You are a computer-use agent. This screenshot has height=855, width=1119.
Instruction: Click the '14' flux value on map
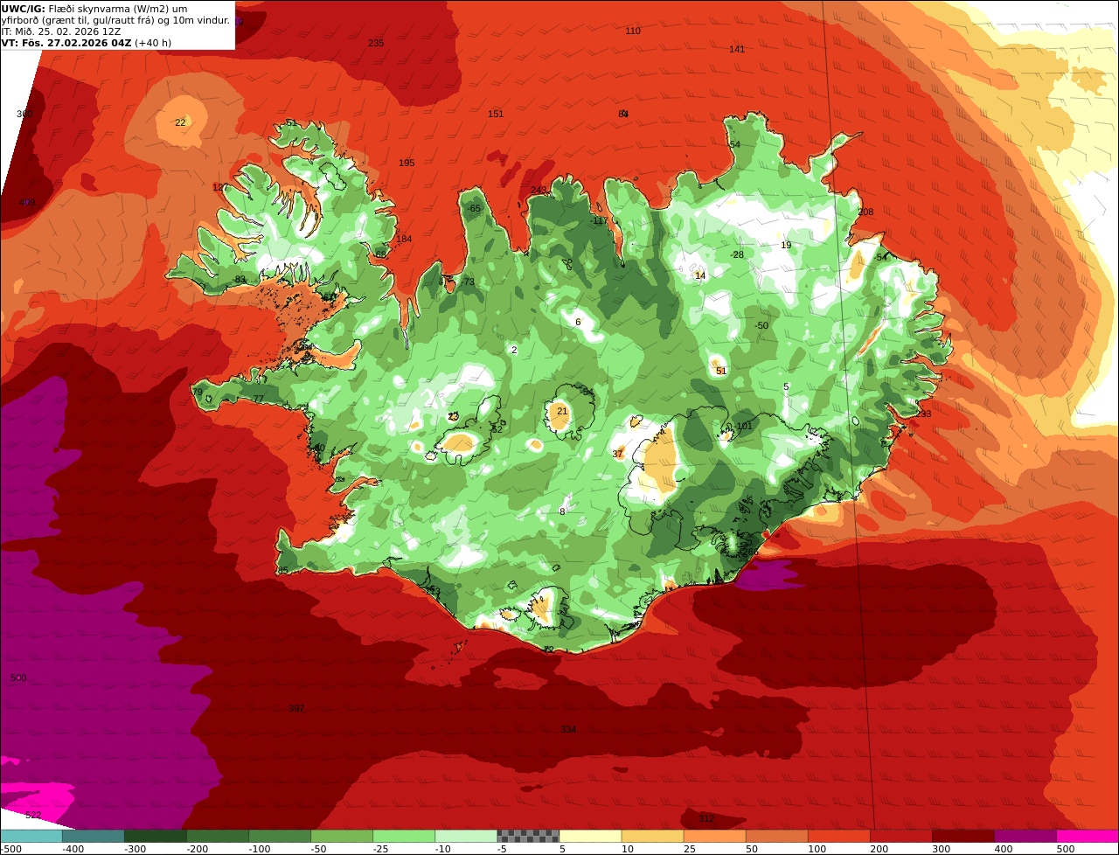(700, 275)
